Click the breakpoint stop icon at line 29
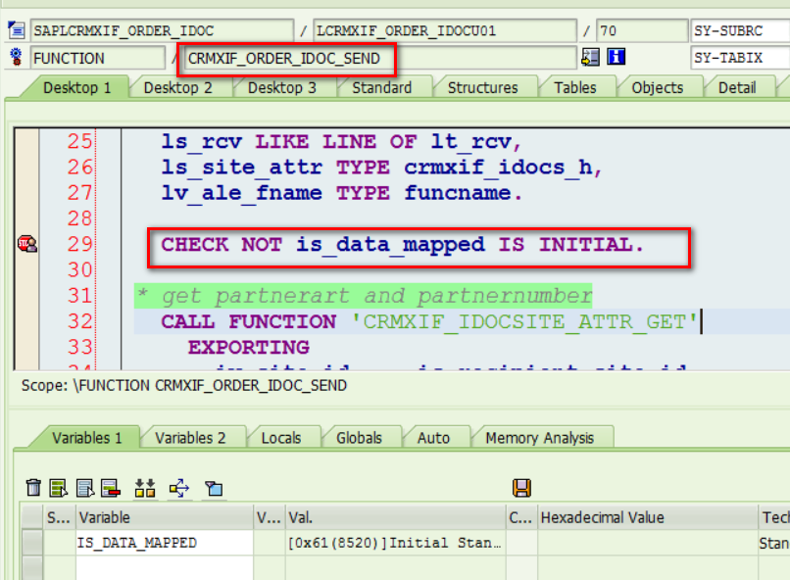The image size is (790, 580). 27,244
